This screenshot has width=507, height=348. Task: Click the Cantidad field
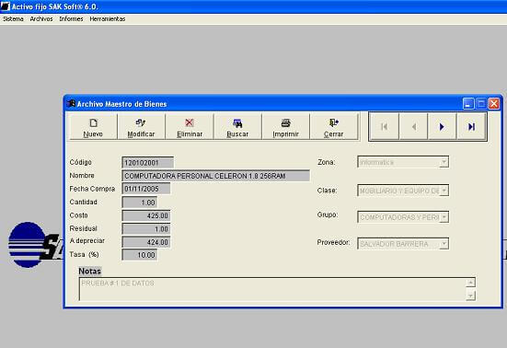tap(140, 203)
